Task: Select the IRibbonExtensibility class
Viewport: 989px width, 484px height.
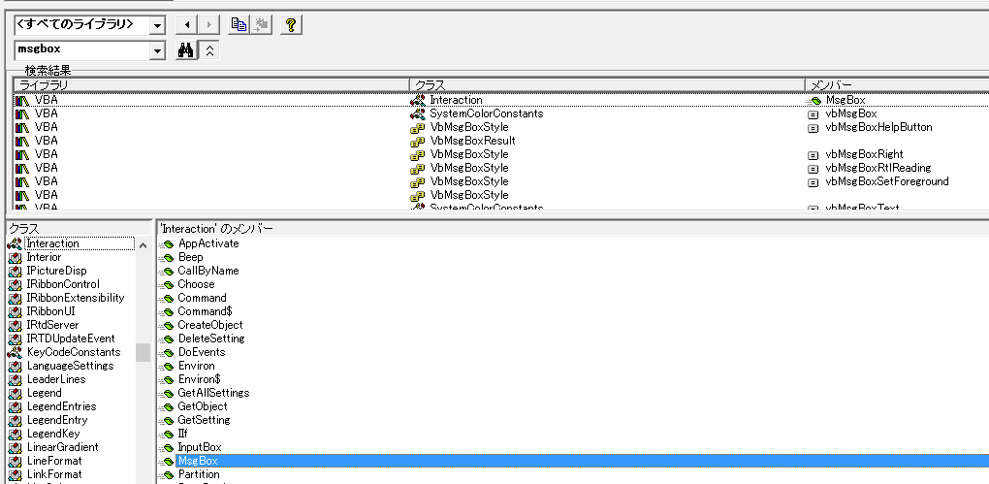Action: tap(76, 298)
